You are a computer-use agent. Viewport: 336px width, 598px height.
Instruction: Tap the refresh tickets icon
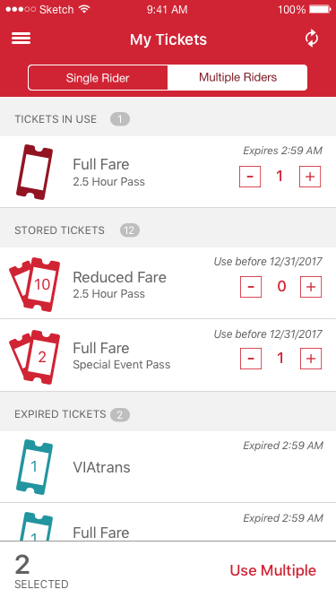click(x=312, y=39)
